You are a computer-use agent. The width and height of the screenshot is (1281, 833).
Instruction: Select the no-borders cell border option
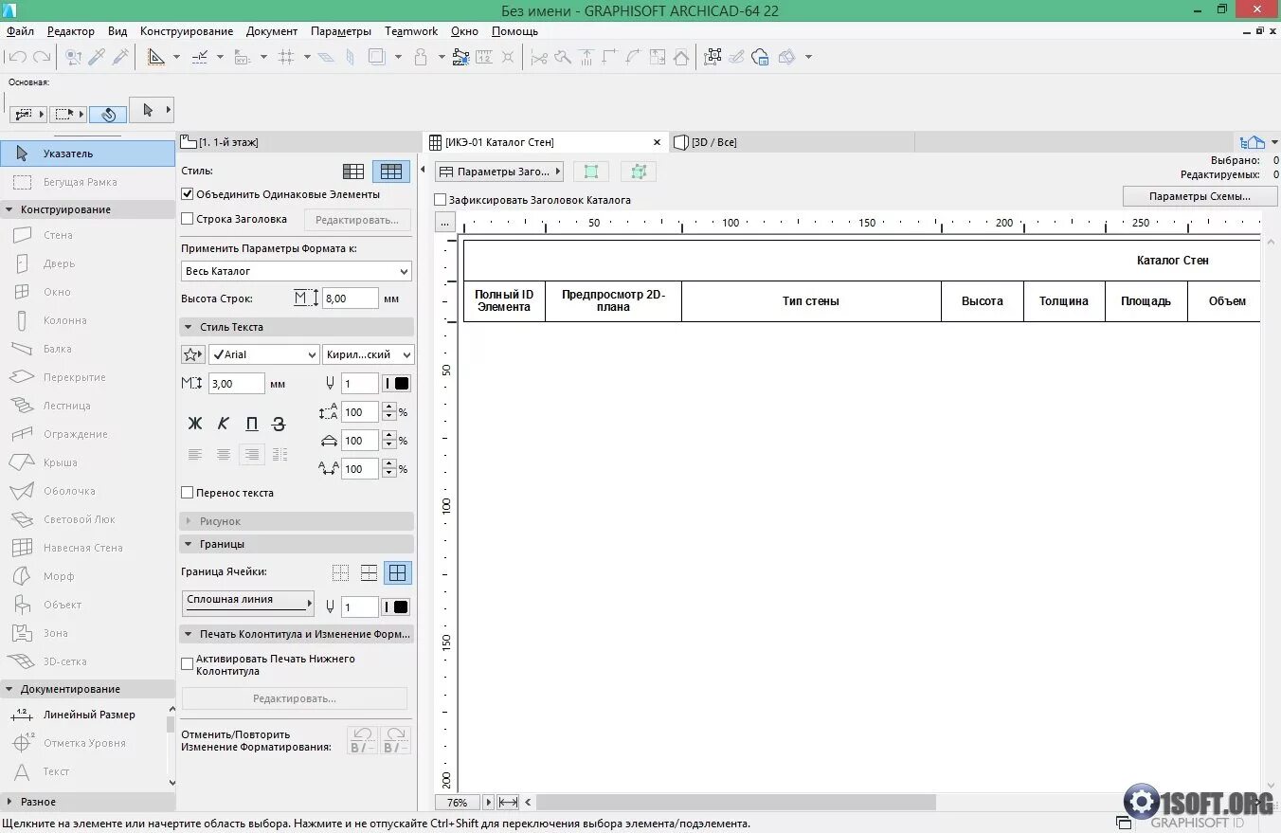pyautogui.click(x=340, y=572)
